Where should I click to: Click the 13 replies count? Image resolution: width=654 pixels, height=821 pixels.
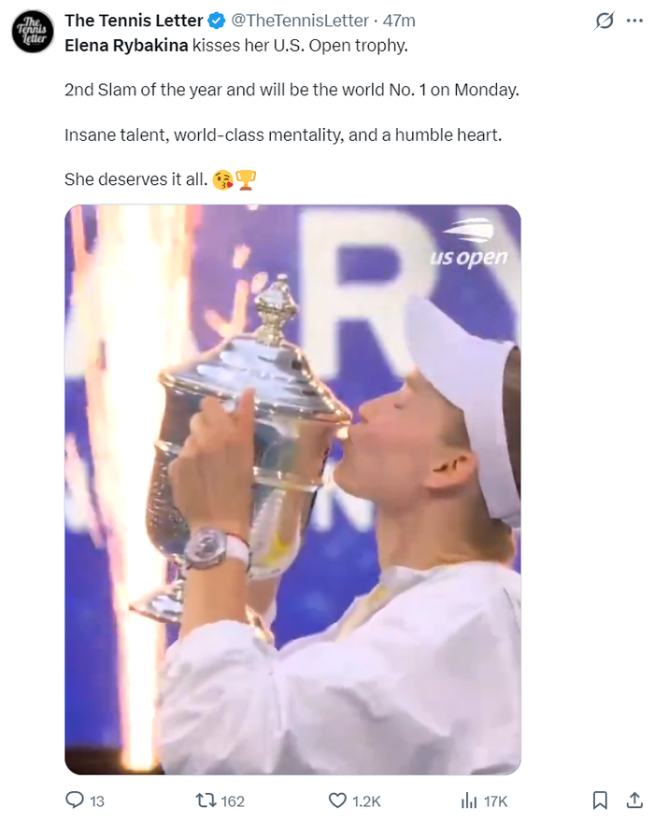coord(97,801)
